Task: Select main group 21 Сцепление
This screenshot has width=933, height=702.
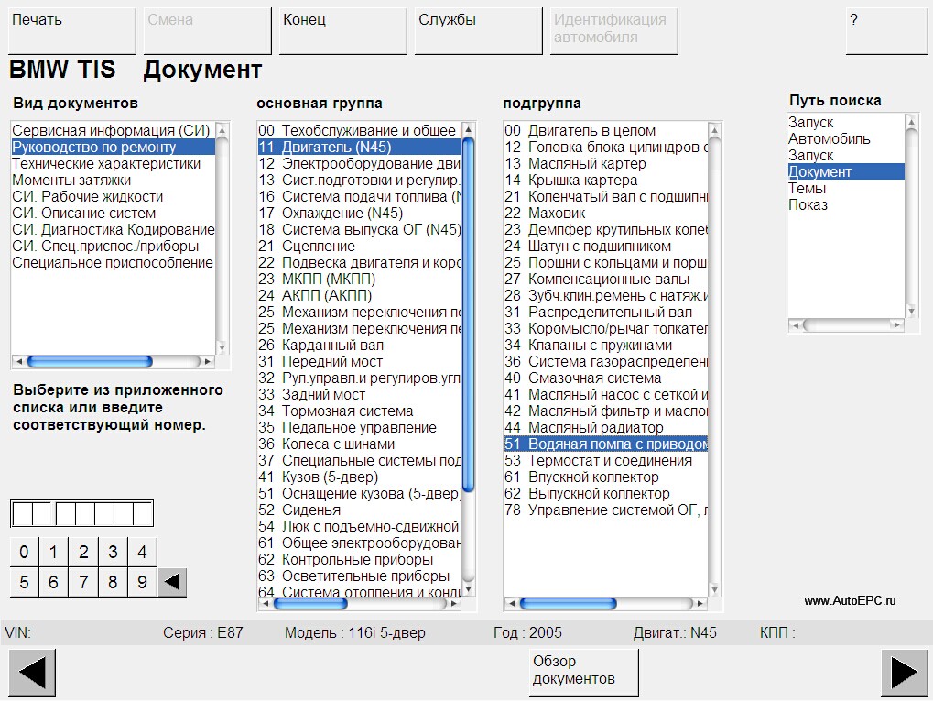Action: [x=360, y=246]
